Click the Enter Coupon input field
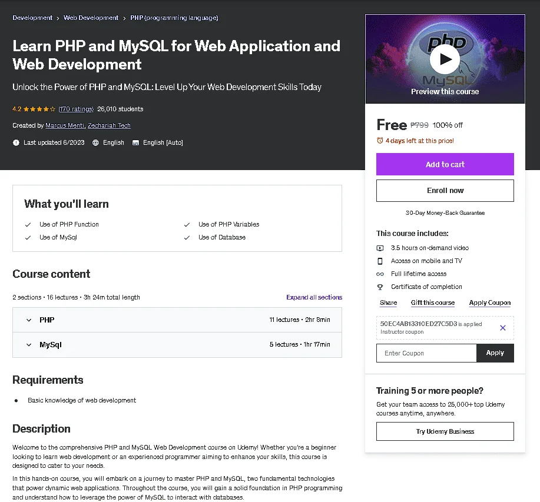This screenshot has width=540, height=502. [x=426, y=353]
